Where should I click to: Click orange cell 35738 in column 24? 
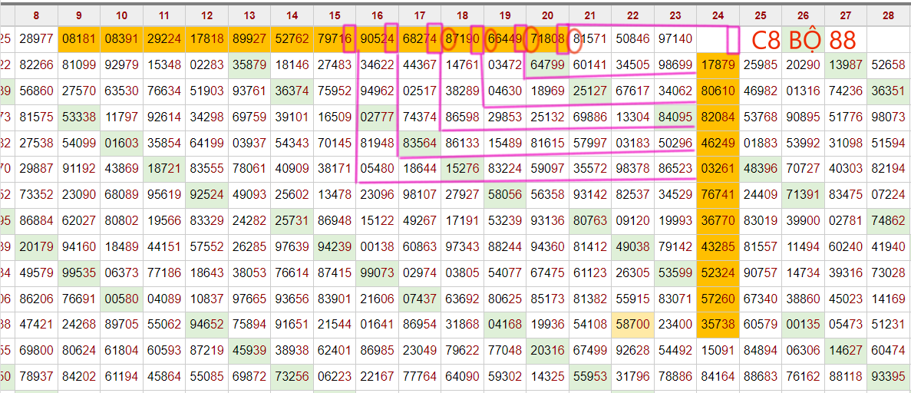(x=718, y=325)
